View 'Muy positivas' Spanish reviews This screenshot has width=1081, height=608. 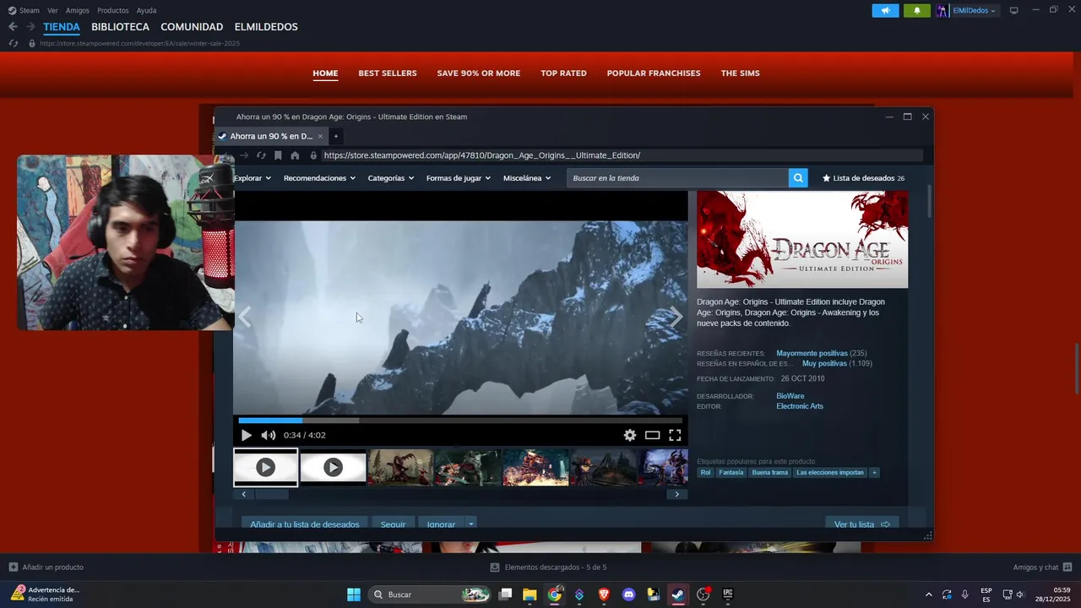pos(824,363)
